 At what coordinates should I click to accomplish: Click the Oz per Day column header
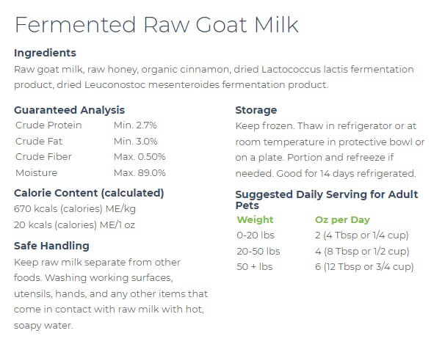tap(342, 220)
